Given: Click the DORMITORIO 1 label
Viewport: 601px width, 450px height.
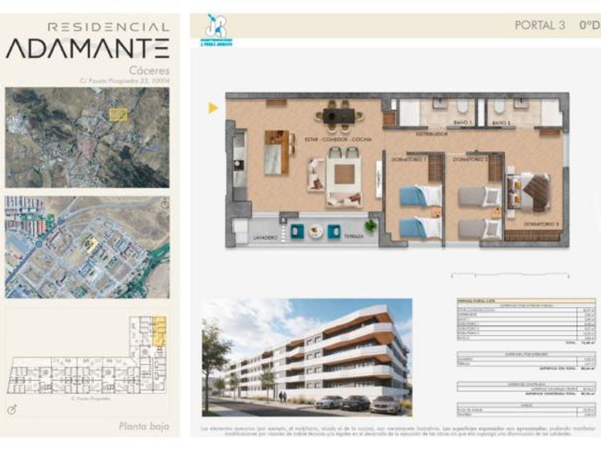Looking at the screenshot, I should click(409, 159).
